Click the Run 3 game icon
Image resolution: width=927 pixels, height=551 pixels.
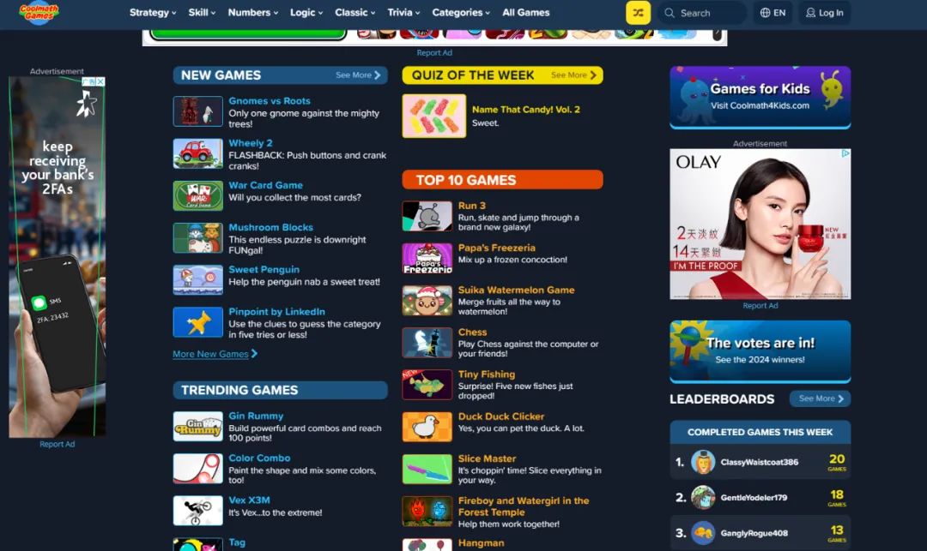click(427, 216)
